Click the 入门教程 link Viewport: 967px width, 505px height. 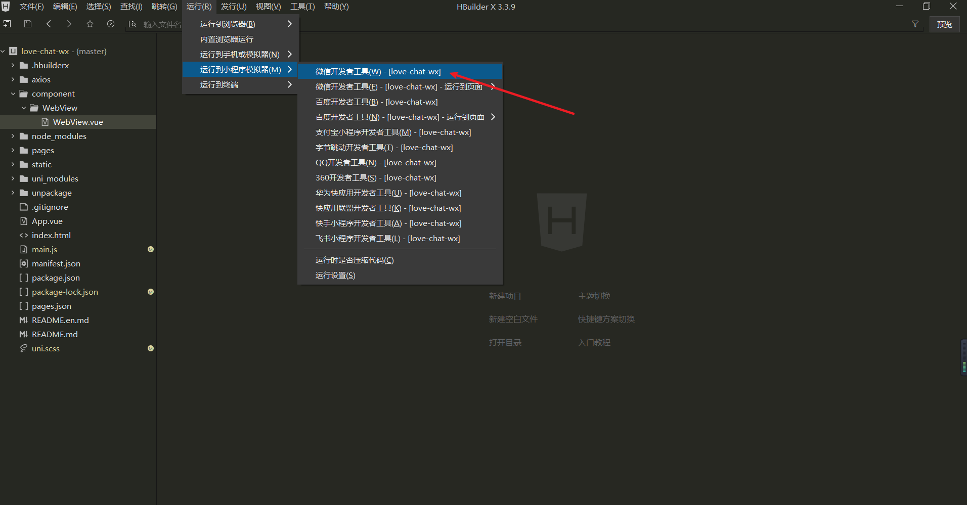coord(594,342)
